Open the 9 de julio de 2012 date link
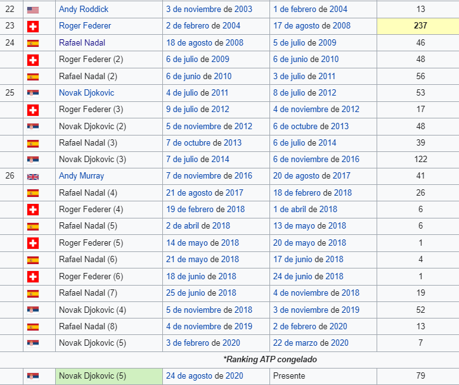 [x=198, y=110]
